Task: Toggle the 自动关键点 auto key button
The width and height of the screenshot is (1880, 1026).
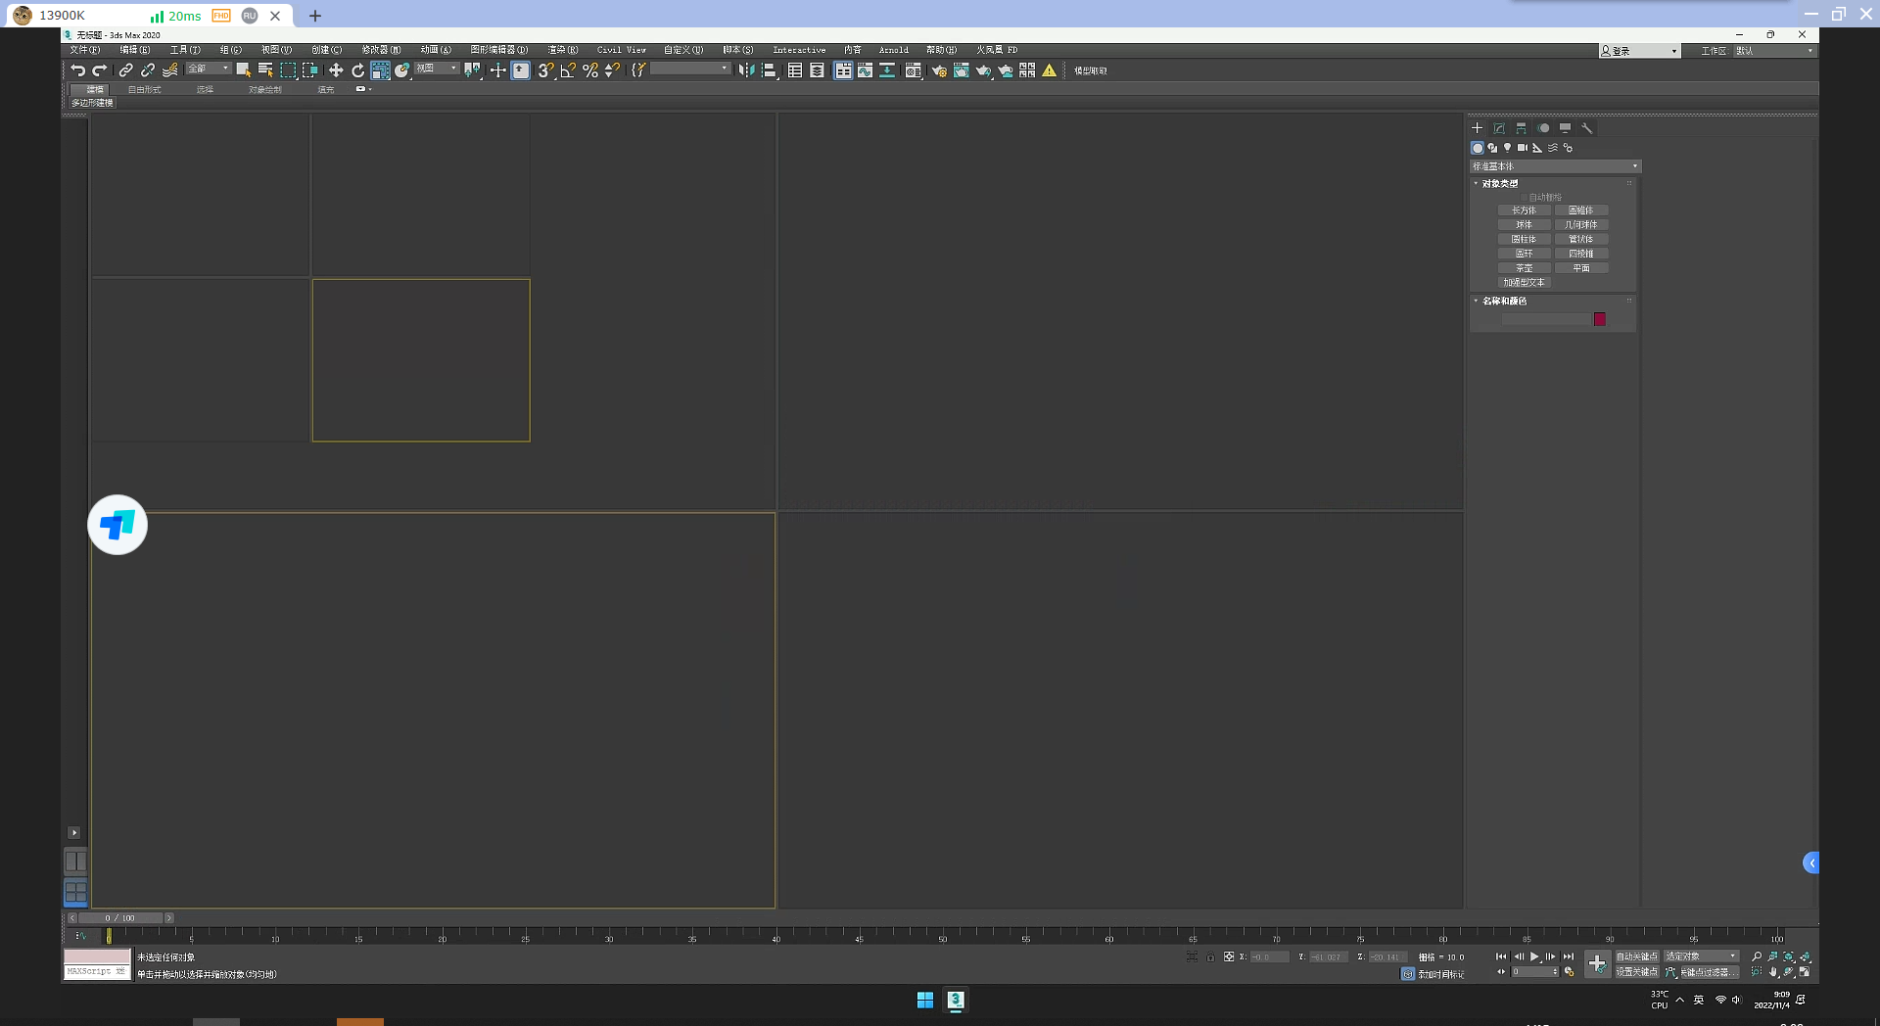Action: pyautogui.click(x=1636, y=956)
